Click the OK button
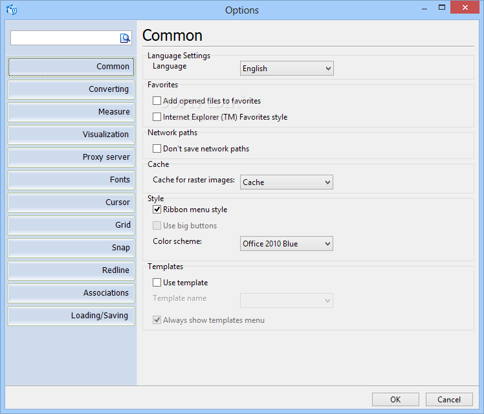The image size is (484, 414). 395,400
